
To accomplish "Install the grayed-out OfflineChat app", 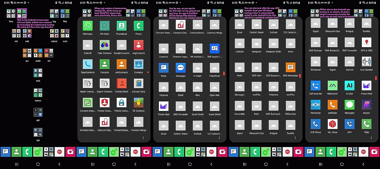I will pos(291,106).
